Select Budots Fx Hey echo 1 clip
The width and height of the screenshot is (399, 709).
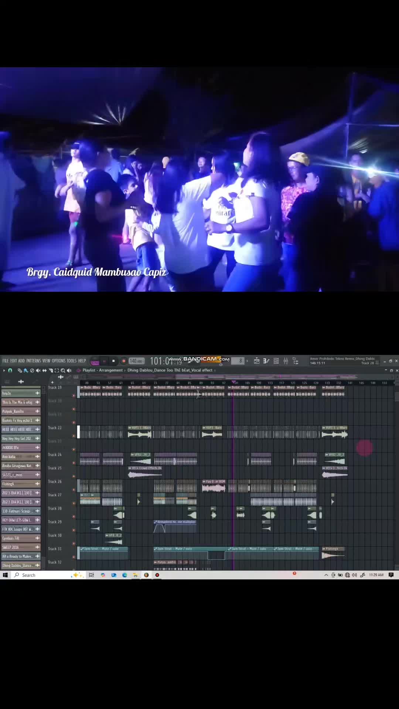[x=21, y=420]
